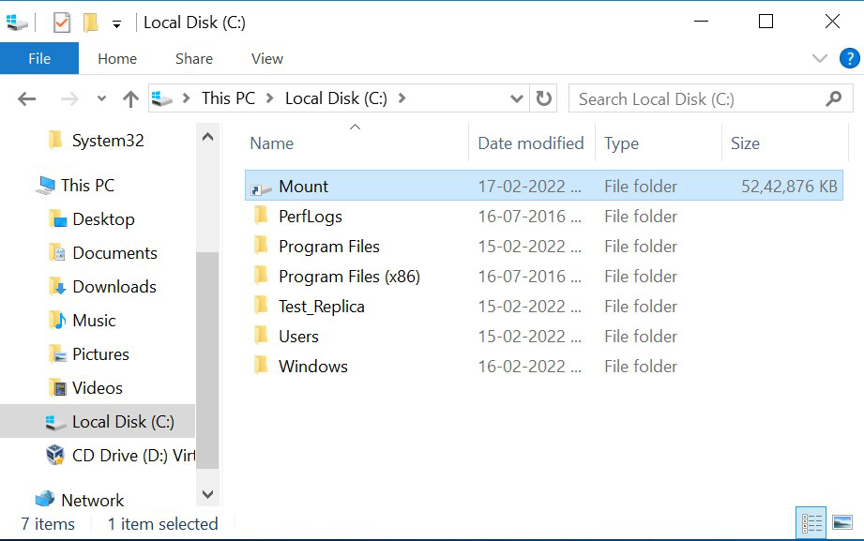864x541 pixels.
Task: Switch to the View ribbon tab
Action: (x=266, y=58)
